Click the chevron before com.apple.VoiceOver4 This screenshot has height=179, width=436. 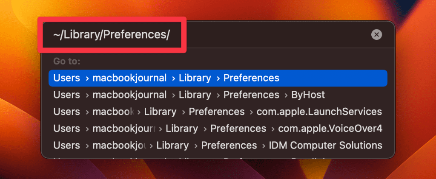click(x=272, y=129)
